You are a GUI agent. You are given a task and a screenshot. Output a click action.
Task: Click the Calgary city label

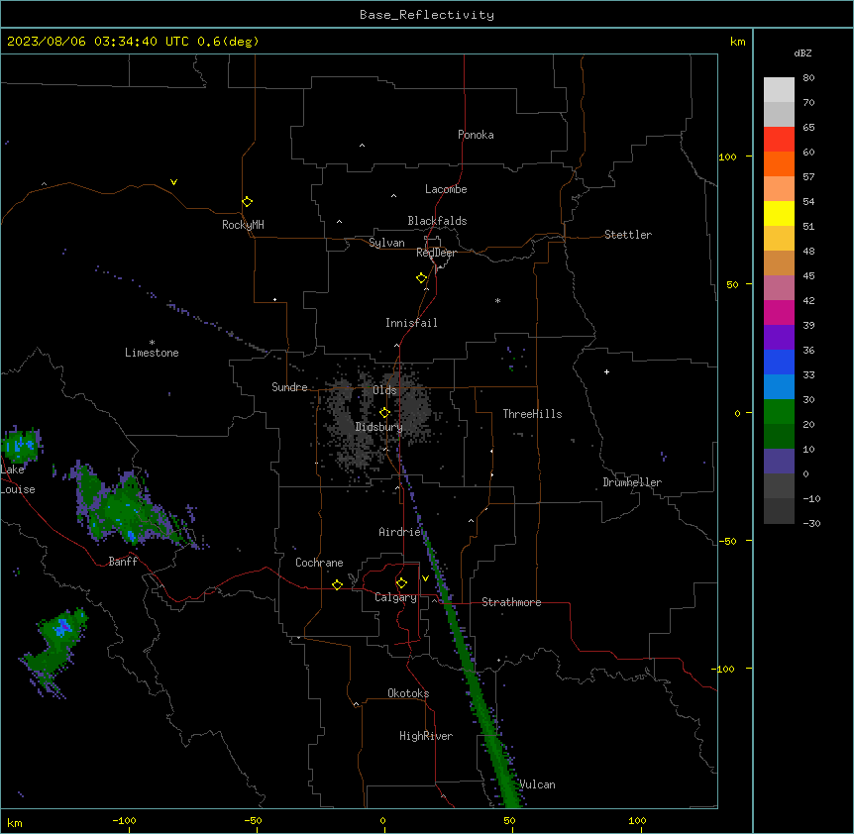pyautogui.click(x=395, y=597)
